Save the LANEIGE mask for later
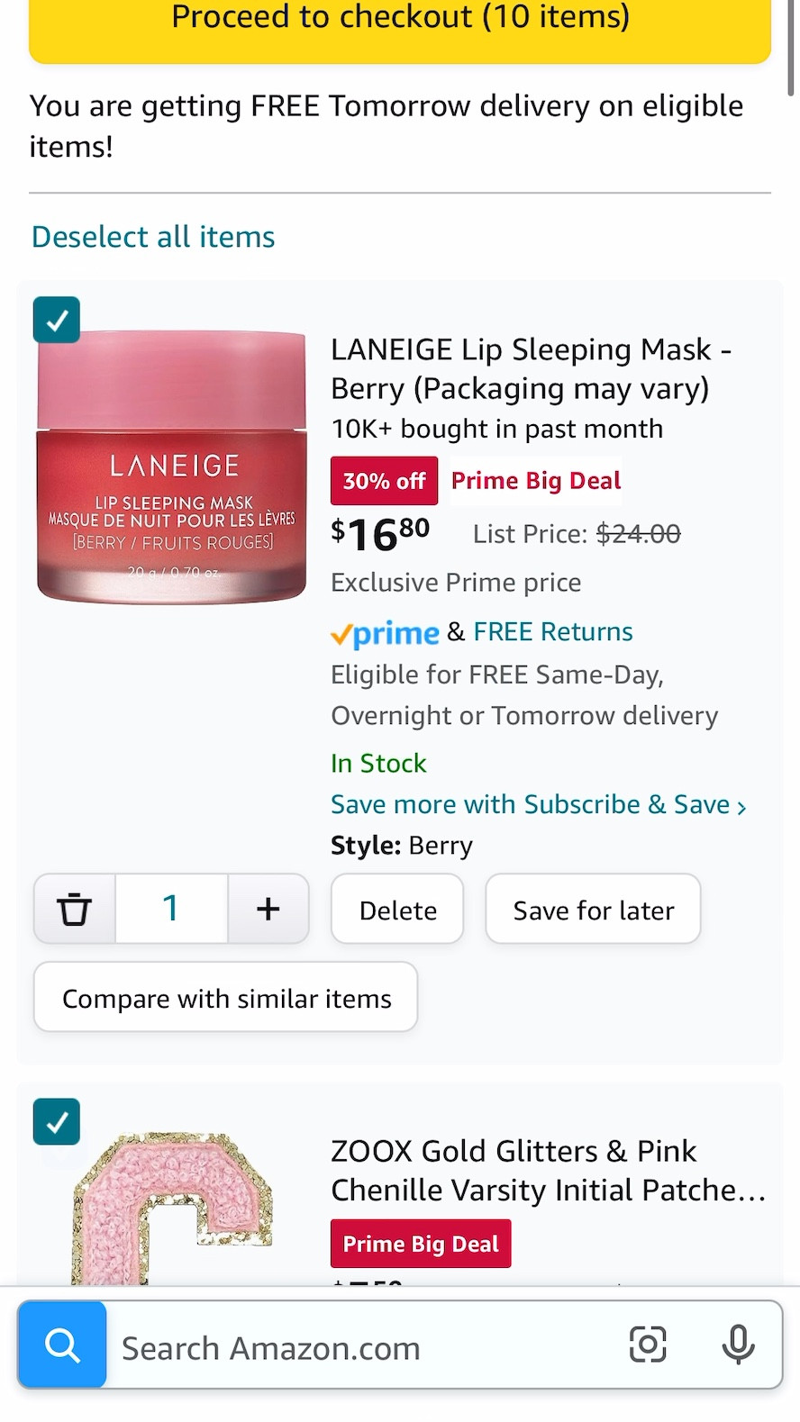Viewport: 800px width, 1422px height. point(592,909)
